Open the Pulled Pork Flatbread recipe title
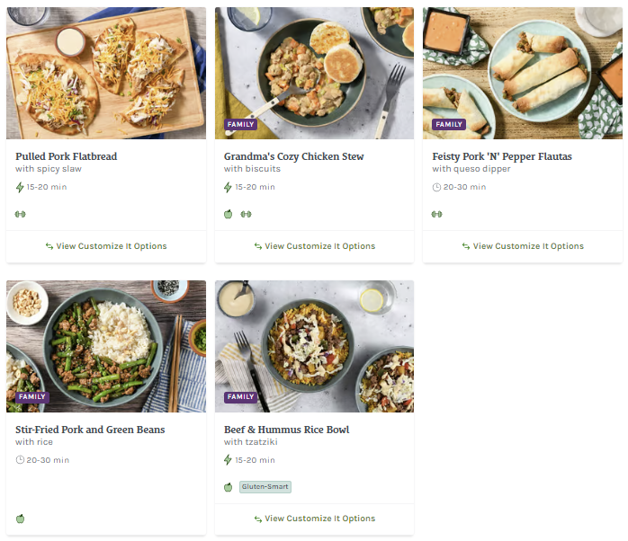 [x=67, y=156]
